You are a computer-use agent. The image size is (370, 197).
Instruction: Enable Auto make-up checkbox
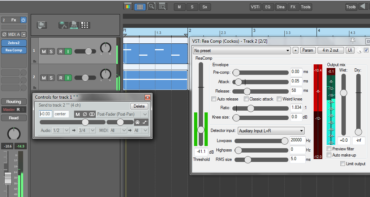pyautogui.click(x=329, y=155)
